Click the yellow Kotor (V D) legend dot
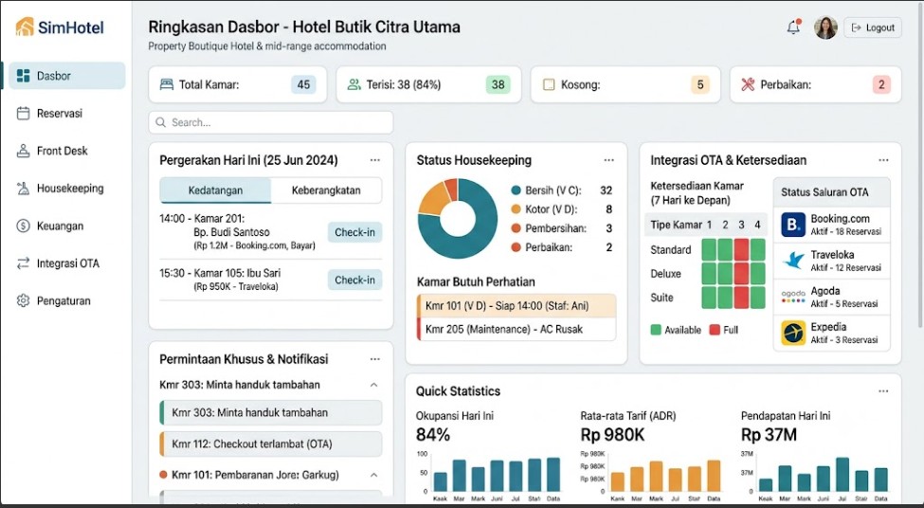 point(516,209)
